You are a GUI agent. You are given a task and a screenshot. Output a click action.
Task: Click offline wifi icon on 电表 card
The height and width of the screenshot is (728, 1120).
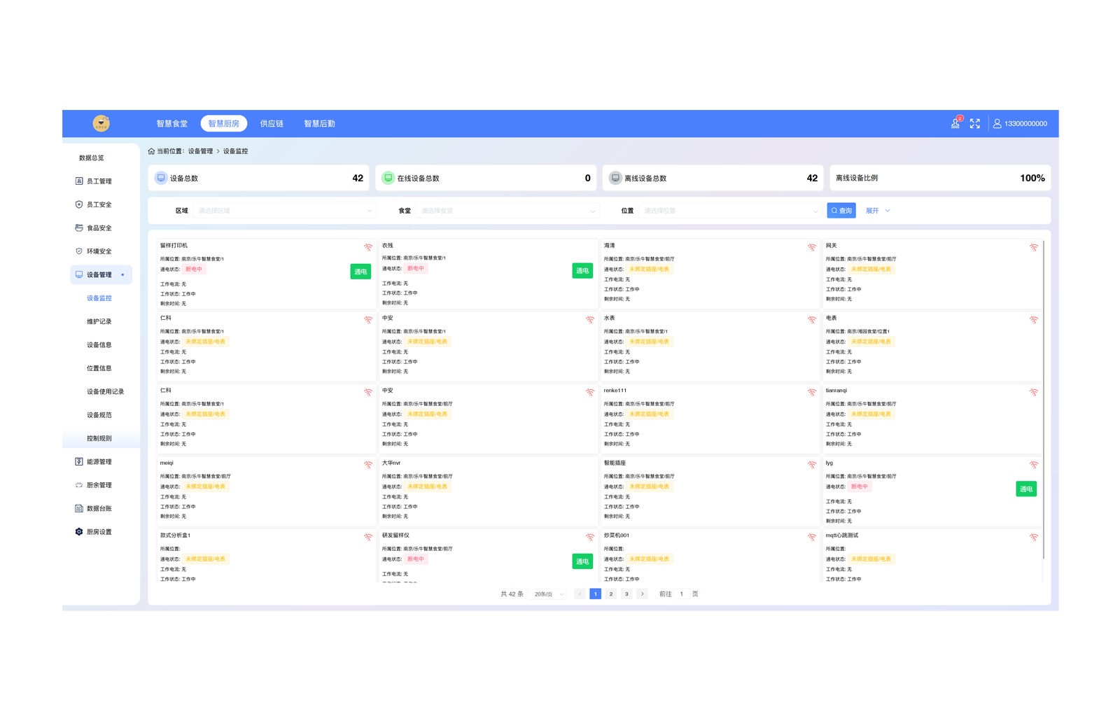tap(1034, 320)
